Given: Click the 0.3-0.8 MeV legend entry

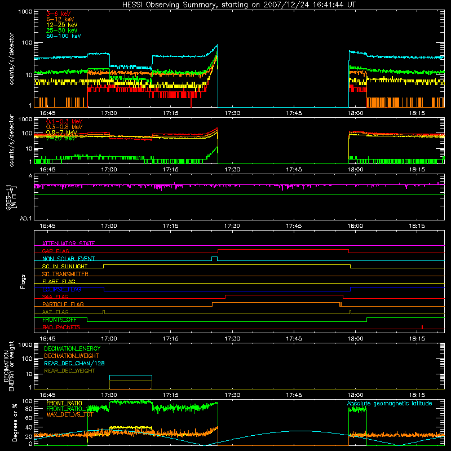Looking at the screenshot, I should 64,127.
